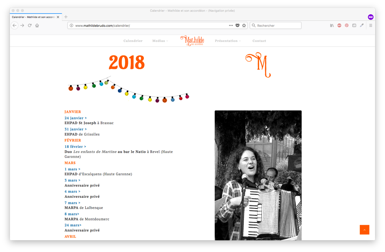Expand the Medias dropdown menu
The width and height of the screenshot is (385, 252).
tap(160, 41)
